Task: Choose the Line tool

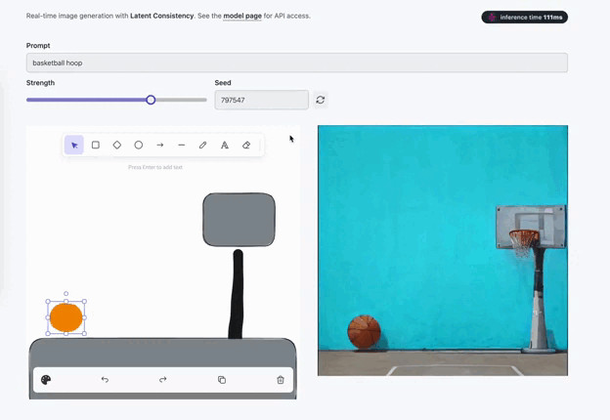Action: pos(182,146)
